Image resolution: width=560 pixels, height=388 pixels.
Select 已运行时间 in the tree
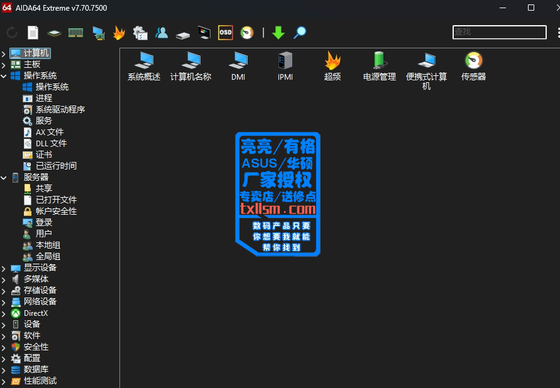(x=50, y=166)
